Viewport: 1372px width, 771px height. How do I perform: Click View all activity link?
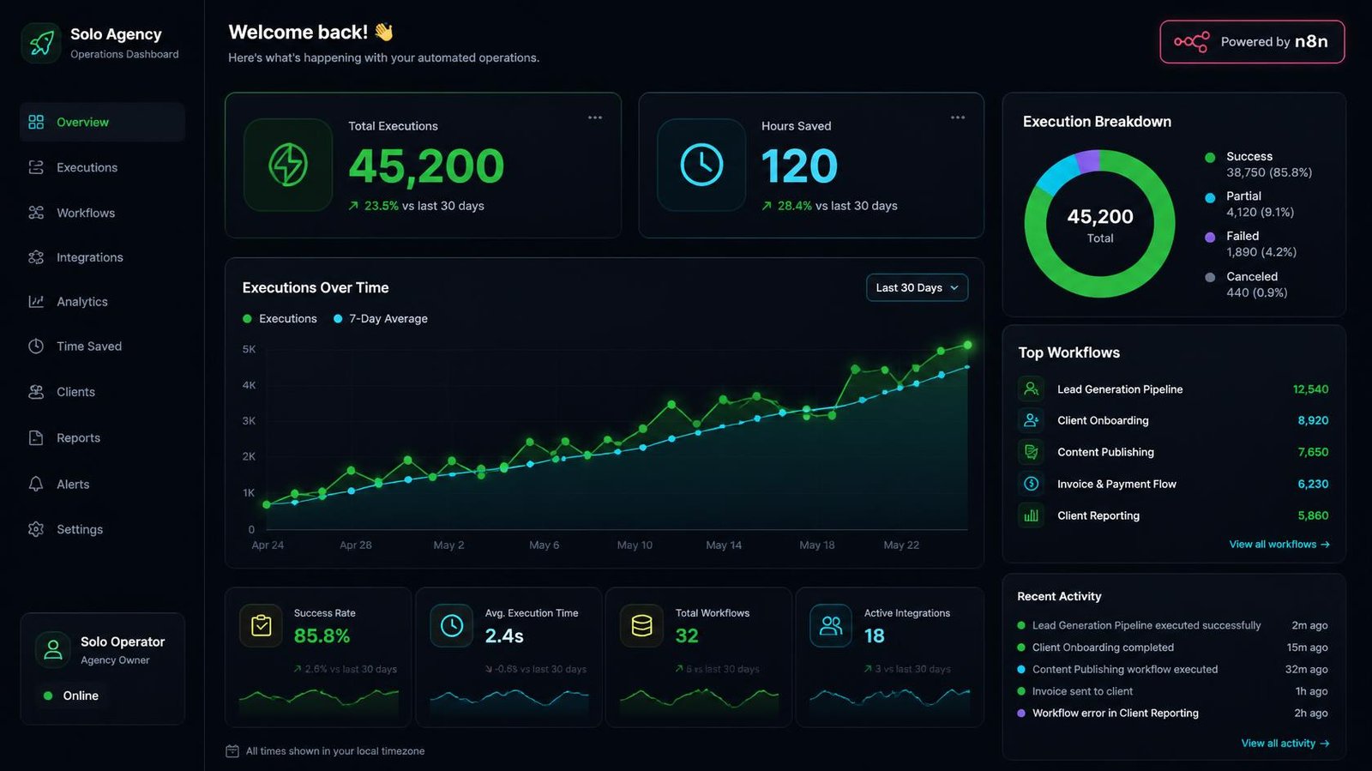(x=1285, y=744)
